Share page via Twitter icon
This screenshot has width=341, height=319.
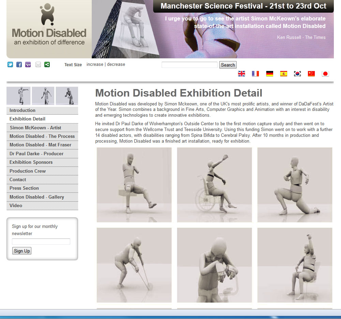click(10, 64)
